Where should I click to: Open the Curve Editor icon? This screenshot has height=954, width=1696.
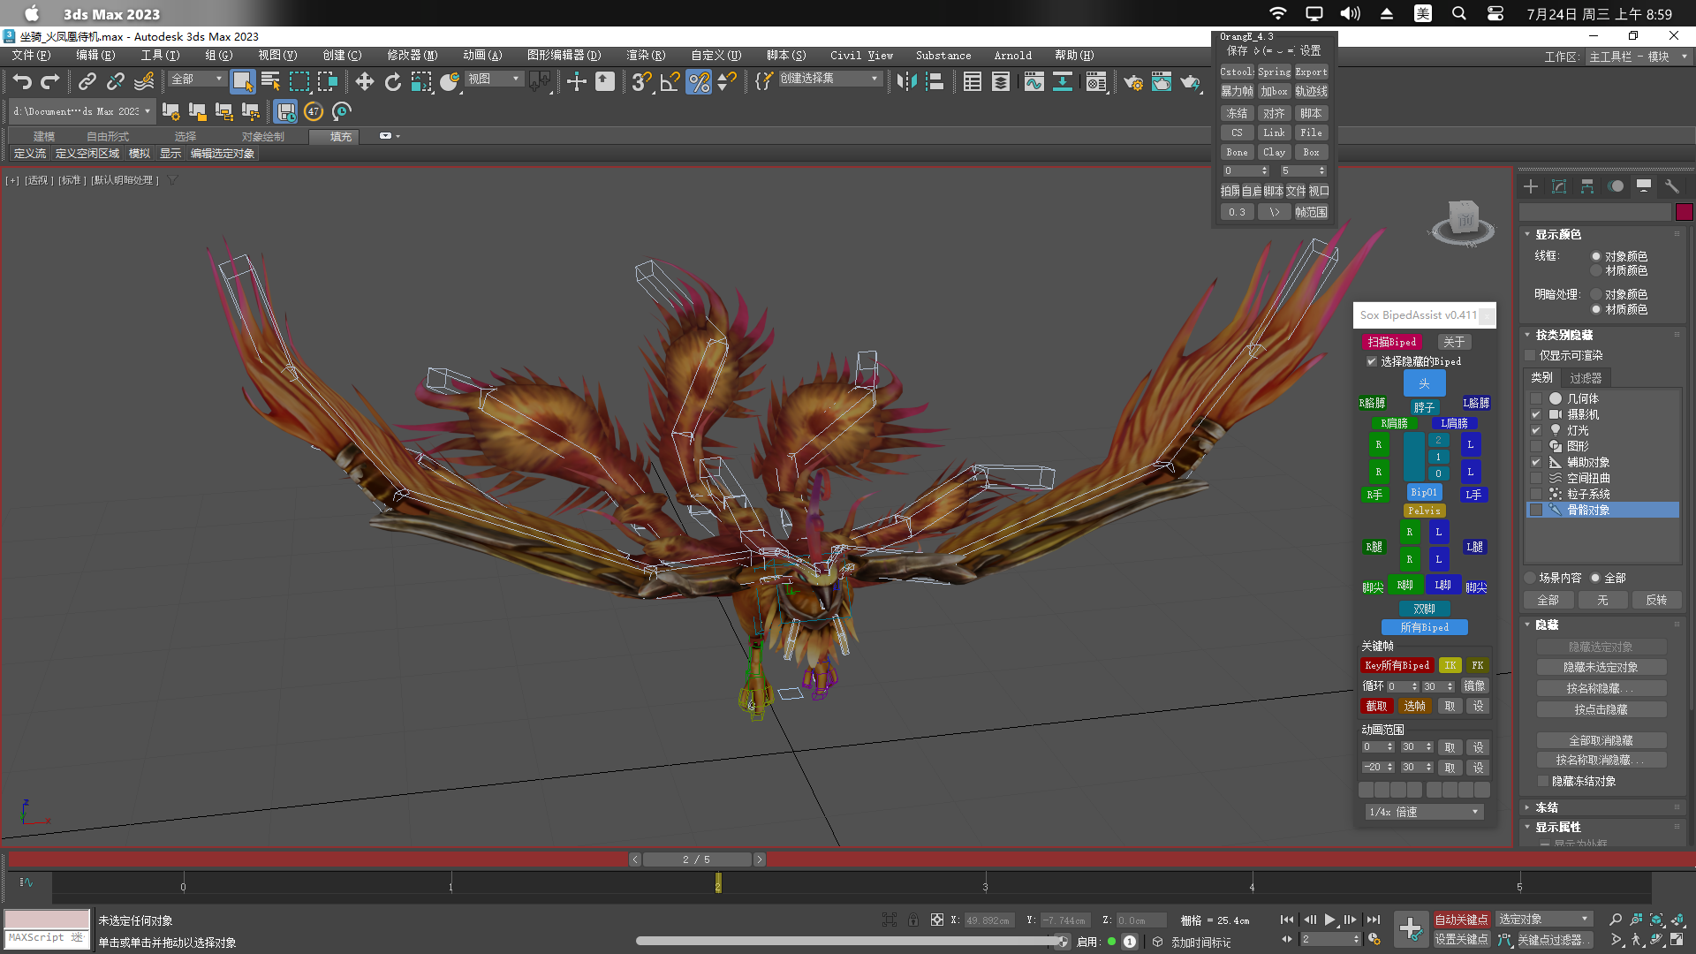tap(1033, 82)
